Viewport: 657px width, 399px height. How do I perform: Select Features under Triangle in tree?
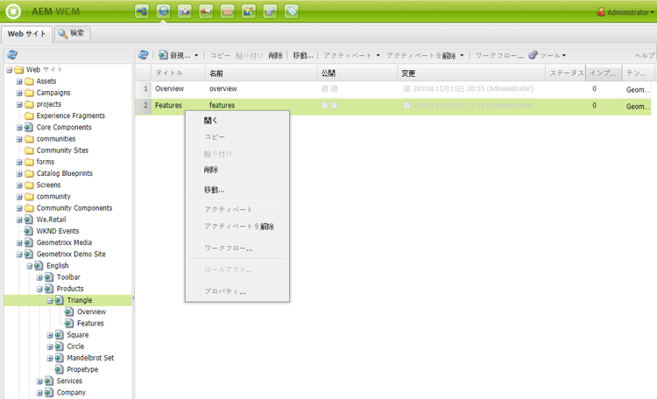(x=90, y=323)
